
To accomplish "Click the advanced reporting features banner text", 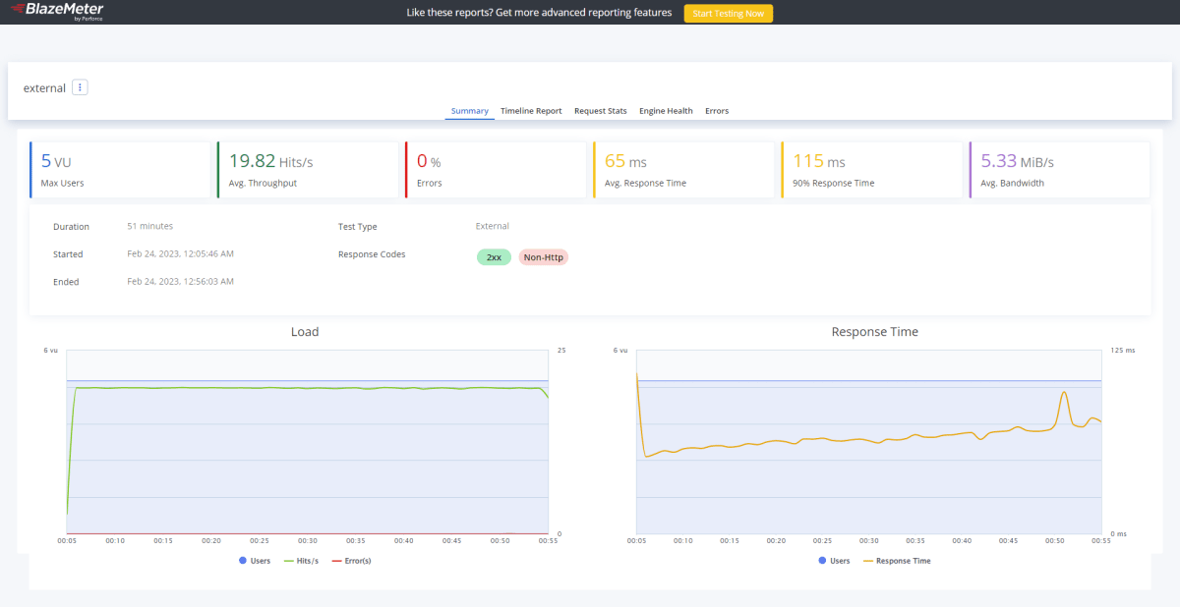I will pyautogui.click(x=539, y=14).
